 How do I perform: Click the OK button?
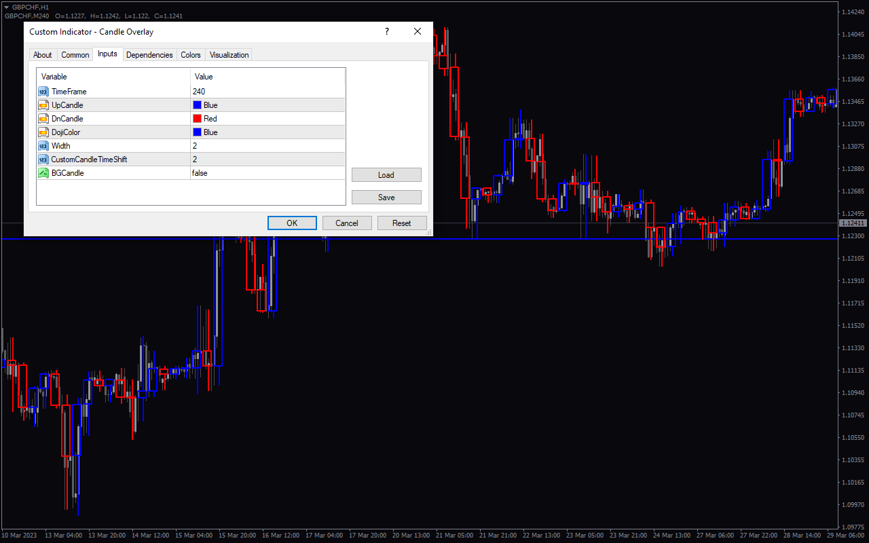coord(292,223)
